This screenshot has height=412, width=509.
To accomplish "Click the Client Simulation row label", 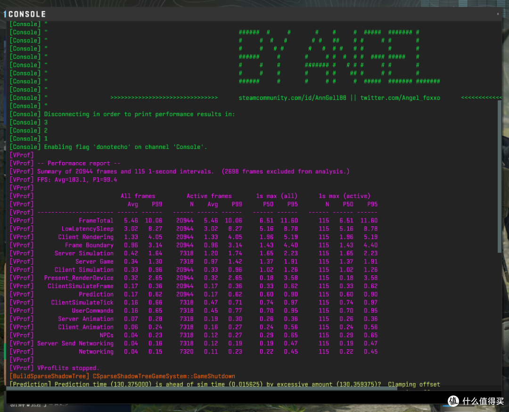I will pyautogui.click(x=84, y=270).
